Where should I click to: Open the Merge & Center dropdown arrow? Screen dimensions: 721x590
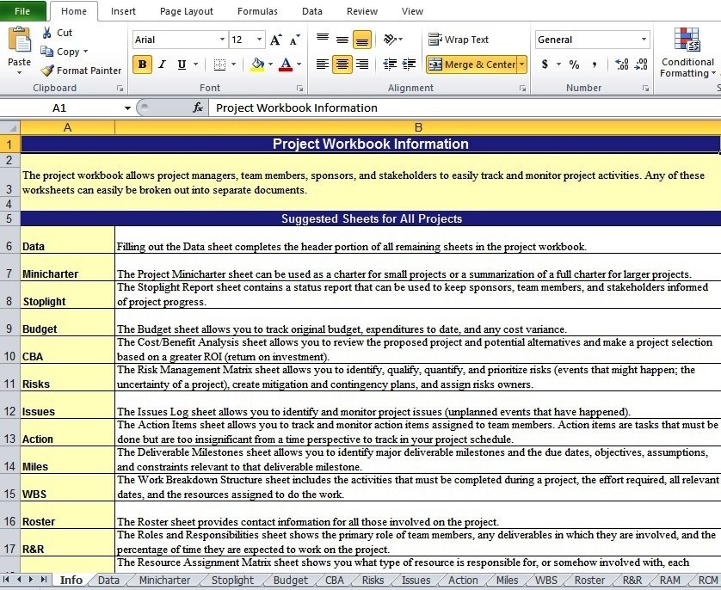point(522,65)
